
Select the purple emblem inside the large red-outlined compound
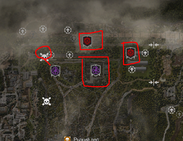click(x=96, y=70)
